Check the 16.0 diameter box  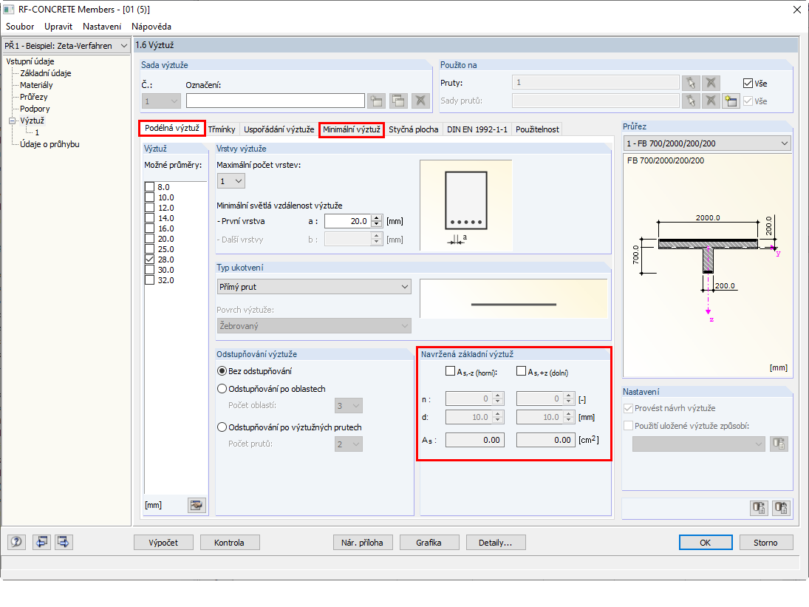[x=150, y=228]
